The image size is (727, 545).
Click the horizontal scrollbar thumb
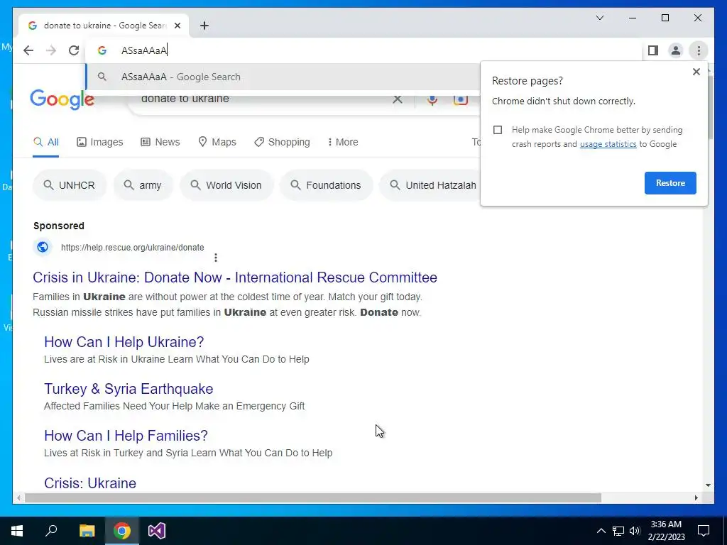[x=313, y=497]
